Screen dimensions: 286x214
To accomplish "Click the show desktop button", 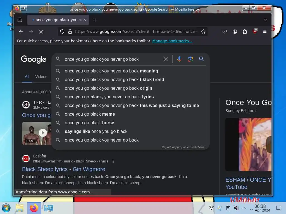I will coord(278,208).
